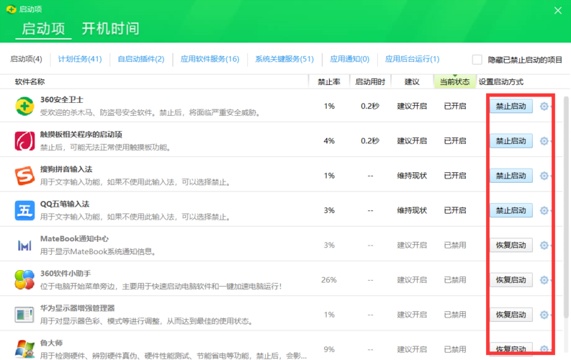571x360 pixels.
Task: Open the 应用通知(0) sub-tab
Action: [350, 59]
